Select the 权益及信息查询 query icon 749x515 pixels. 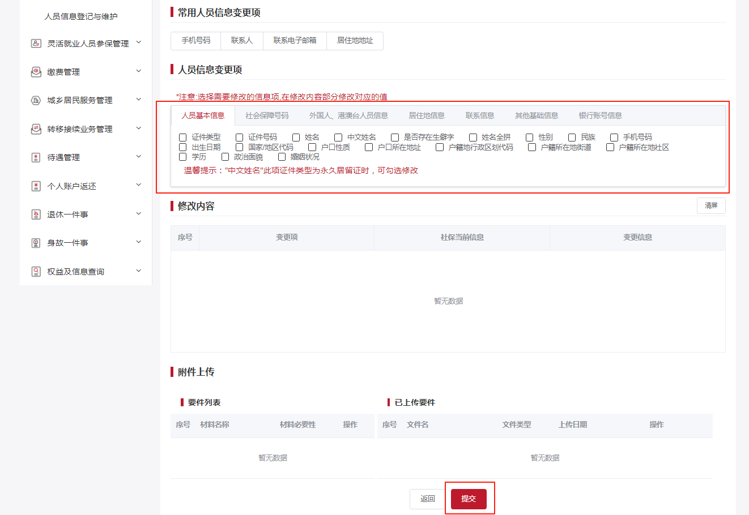point(33,271)
